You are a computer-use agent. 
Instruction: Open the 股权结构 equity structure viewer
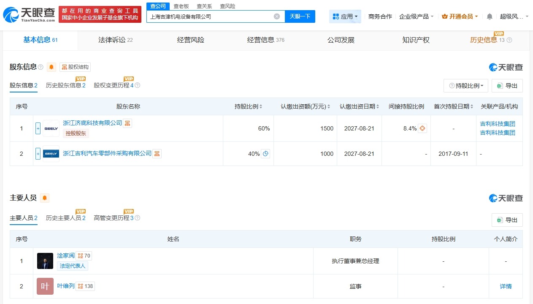(75, 67)
